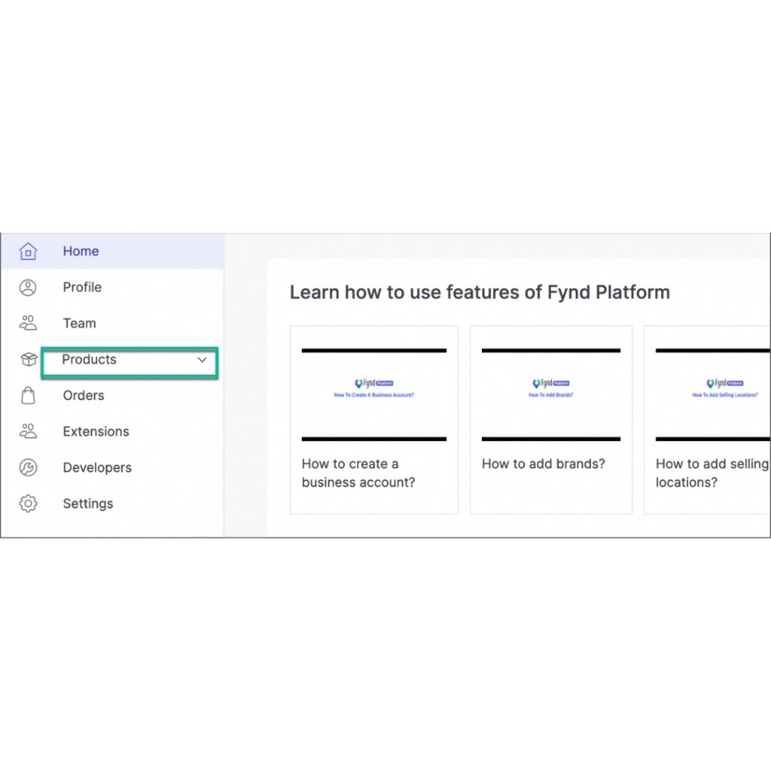
Task: Click "How to create a business account?" title
Action: click(x=358, y=474)
